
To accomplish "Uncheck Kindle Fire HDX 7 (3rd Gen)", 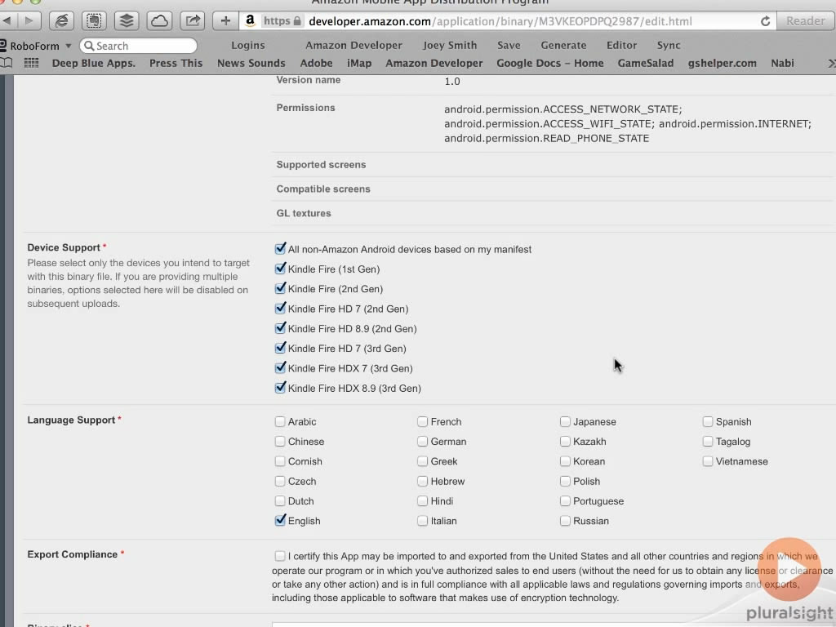I will click(280, 368).
